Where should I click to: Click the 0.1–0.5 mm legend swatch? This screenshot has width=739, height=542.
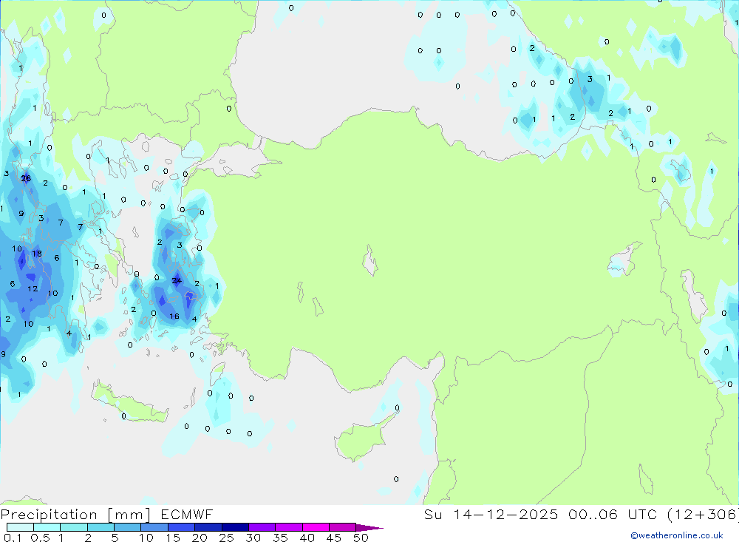coord(20,527)
